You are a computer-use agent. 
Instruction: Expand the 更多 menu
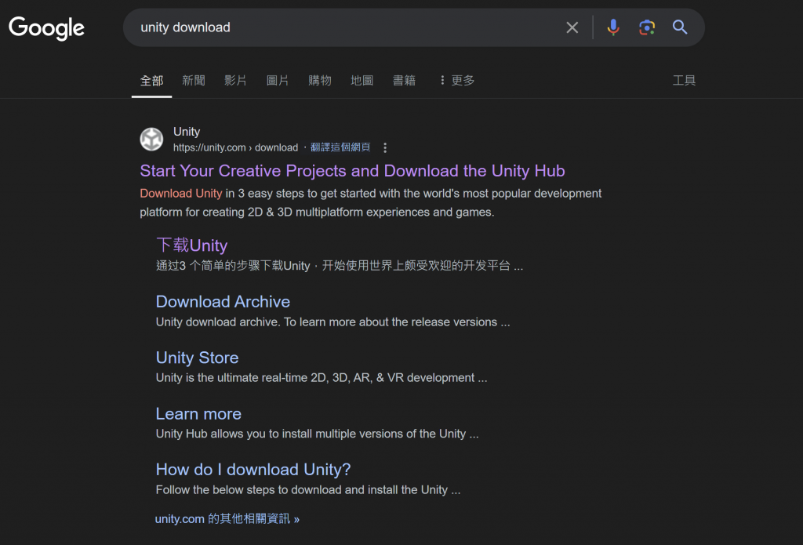coord(457,81)
